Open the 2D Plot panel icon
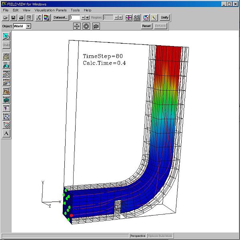Image resolution: width=240 pixels, height=240 pixels. (x=6, y=116)
